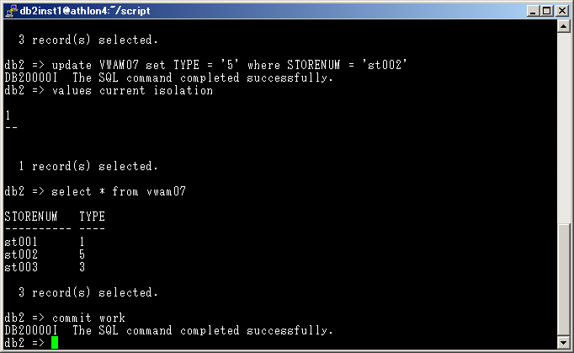Click the scrollbar down arrow

[564, 342]
